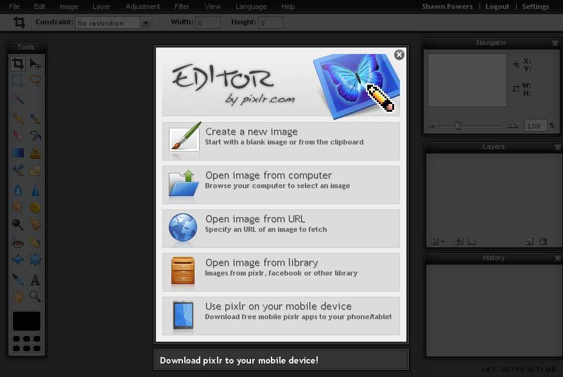
Task: Open the Settings link
Action: click(x=535, y=6)
